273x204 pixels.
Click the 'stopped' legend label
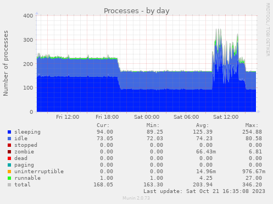coord(26,145)
